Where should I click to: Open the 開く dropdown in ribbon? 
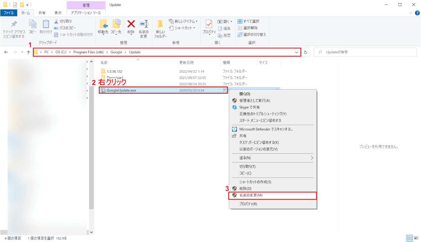click(225, 21)
